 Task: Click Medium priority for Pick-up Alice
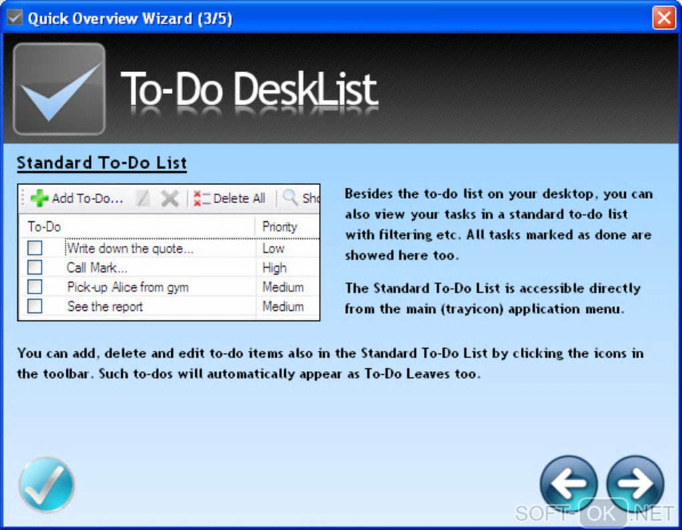click(283, 287)
